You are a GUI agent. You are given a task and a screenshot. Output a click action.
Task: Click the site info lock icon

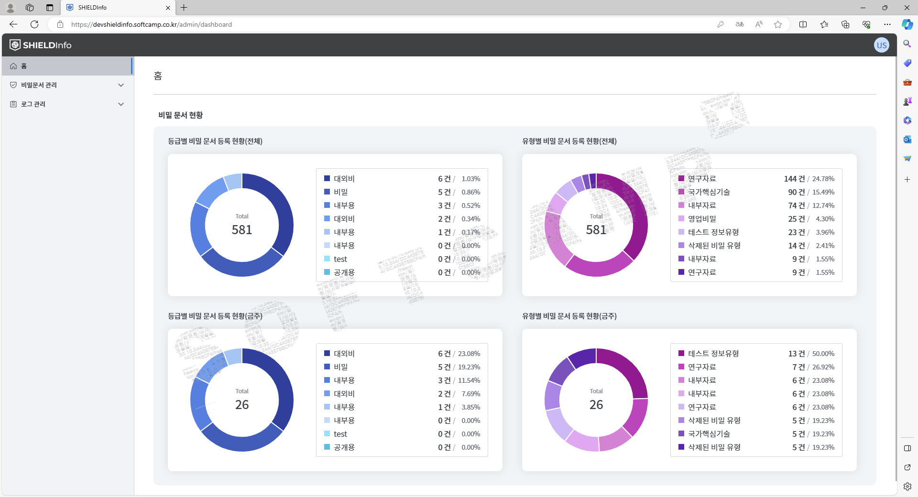coord(60,24)
